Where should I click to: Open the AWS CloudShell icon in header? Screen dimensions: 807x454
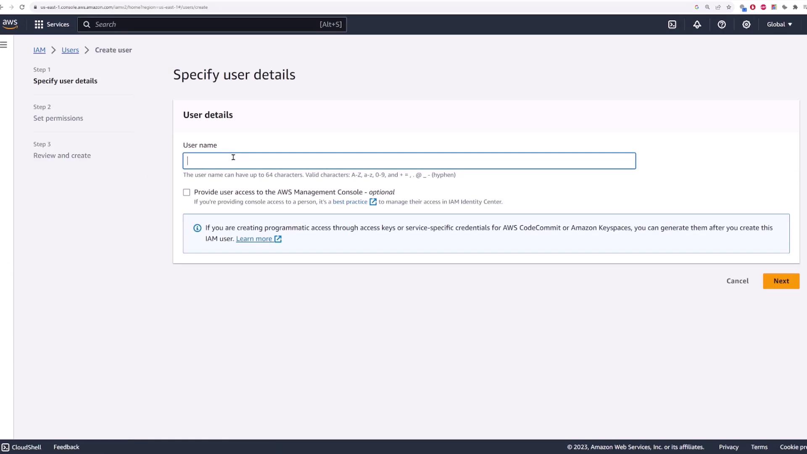[672, 24]
